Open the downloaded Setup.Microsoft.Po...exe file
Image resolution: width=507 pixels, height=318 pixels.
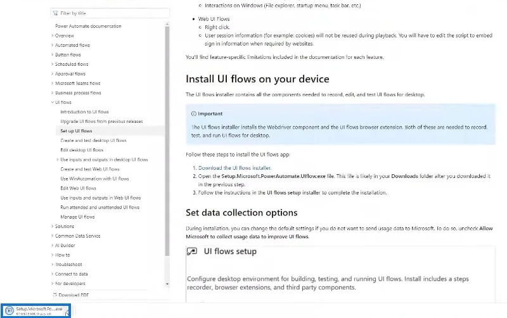coord(35,310)
